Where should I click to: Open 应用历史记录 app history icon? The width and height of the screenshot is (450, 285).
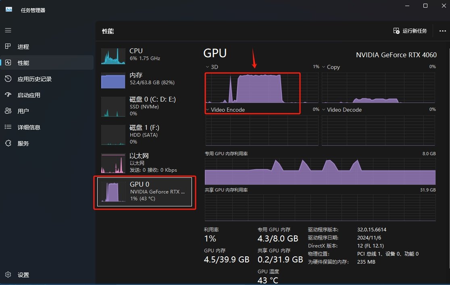point(8,79)
